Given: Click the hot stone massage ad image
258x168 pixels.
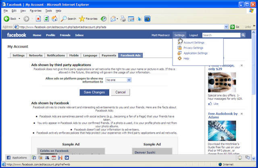Looking at the screenshot, I should coord(222,82).
